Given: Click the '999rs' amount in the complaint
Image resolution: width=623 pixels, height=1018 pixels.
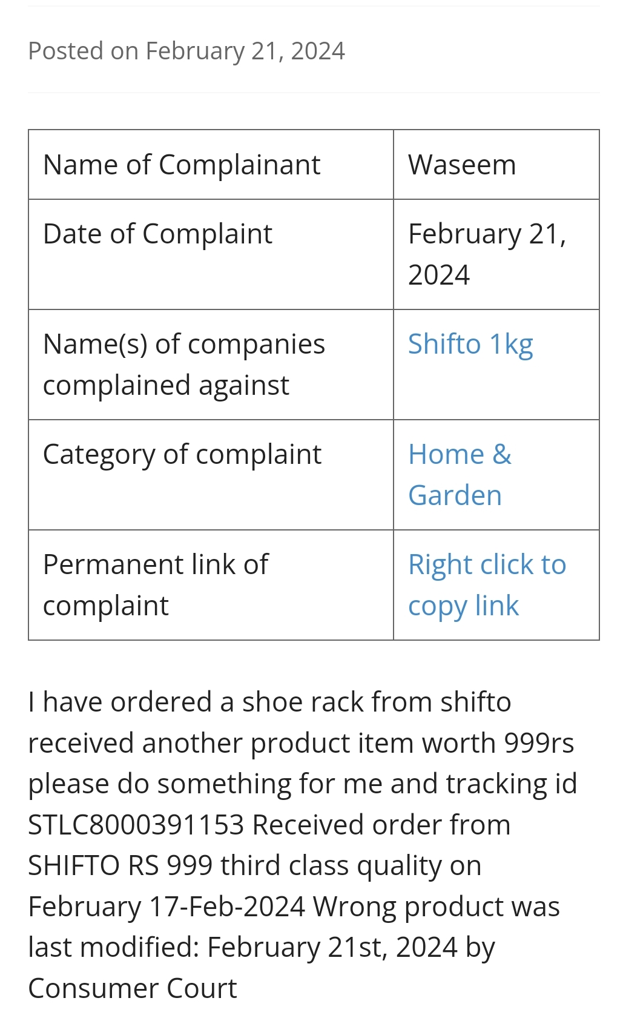Looking at the screenshot, I should pos(539,743).
